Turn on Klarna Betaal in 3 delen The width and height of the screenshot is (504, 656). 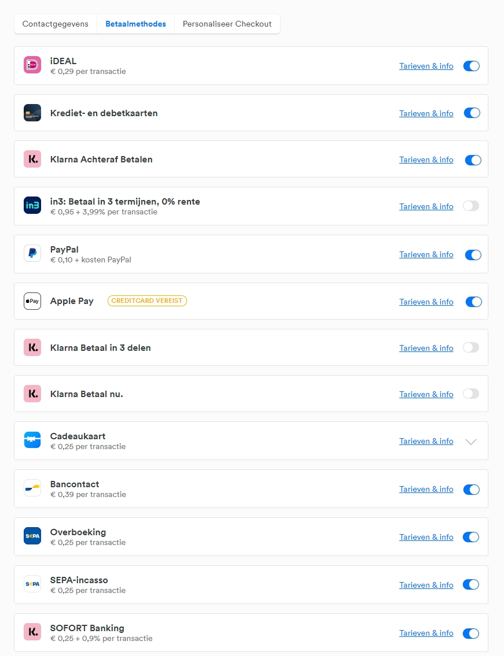[471, 347]
